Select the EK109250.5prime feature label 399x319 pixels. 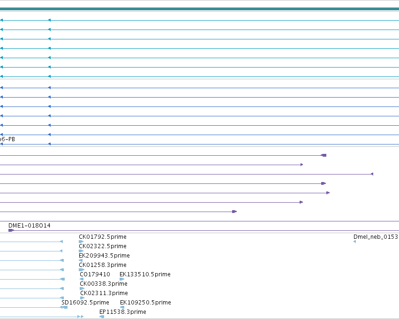[145, 303]
